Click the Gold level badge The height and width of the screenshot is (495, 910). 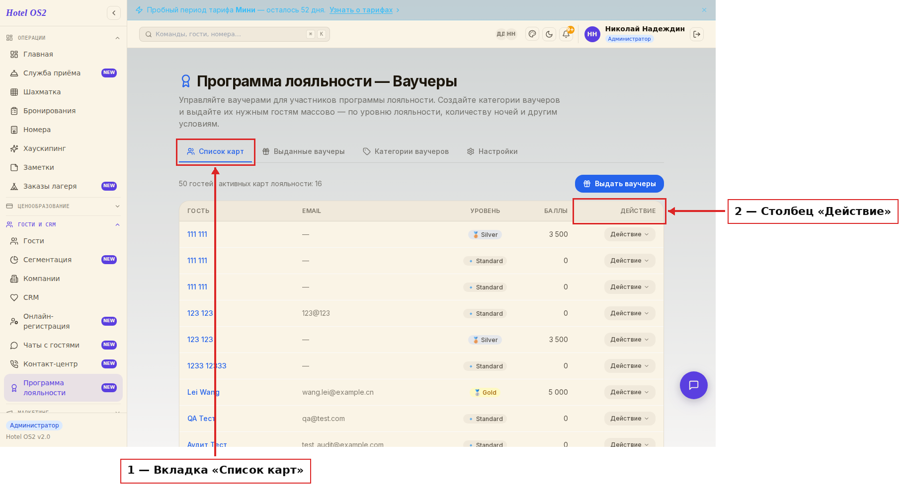(485, 392)
